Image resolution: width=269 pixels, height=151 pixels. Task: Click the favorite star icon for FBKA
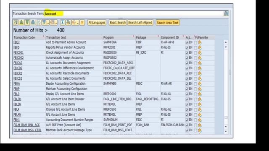[200, 84]
